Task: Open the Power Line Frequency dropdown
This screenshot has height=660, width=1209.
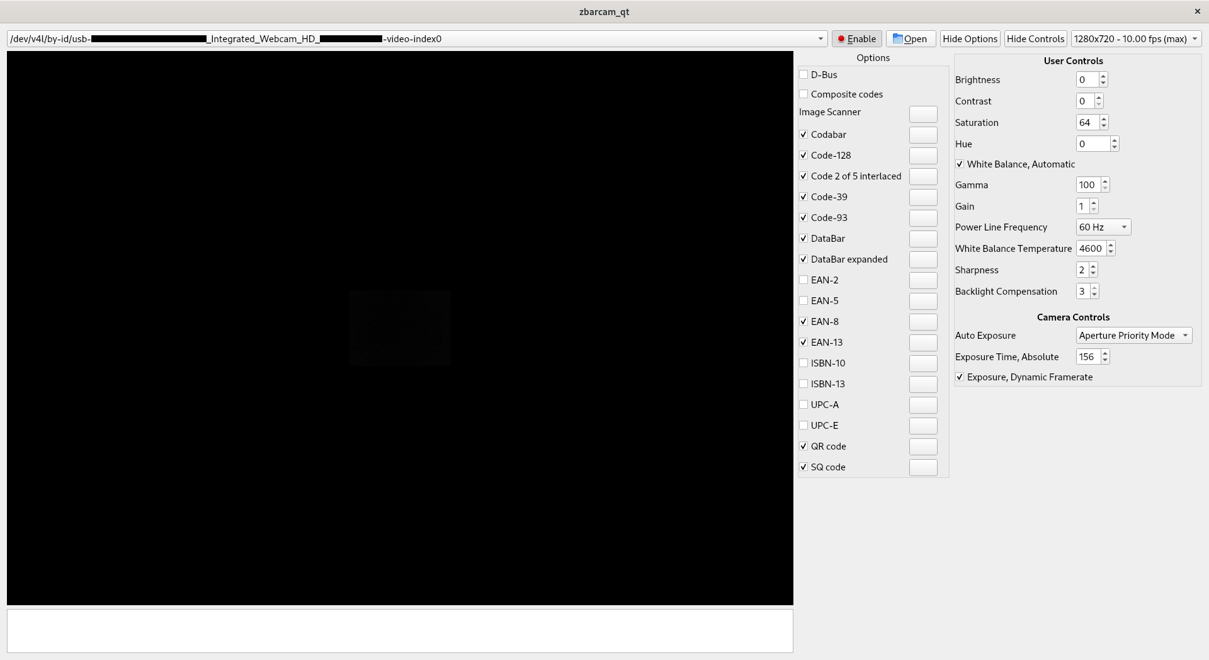Action: click(x=1103, y=227)
